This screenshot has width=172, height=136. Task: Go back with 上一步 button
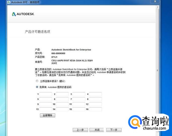pyautogui.click(x=80, y=130)
